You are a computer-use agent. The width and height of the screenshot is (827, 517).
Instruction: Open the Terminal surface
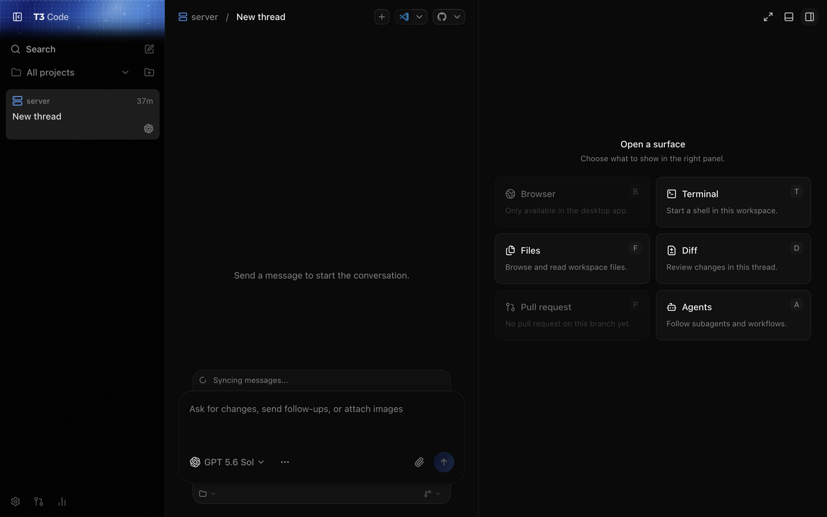pyautogui.click(x=733, y=202)
